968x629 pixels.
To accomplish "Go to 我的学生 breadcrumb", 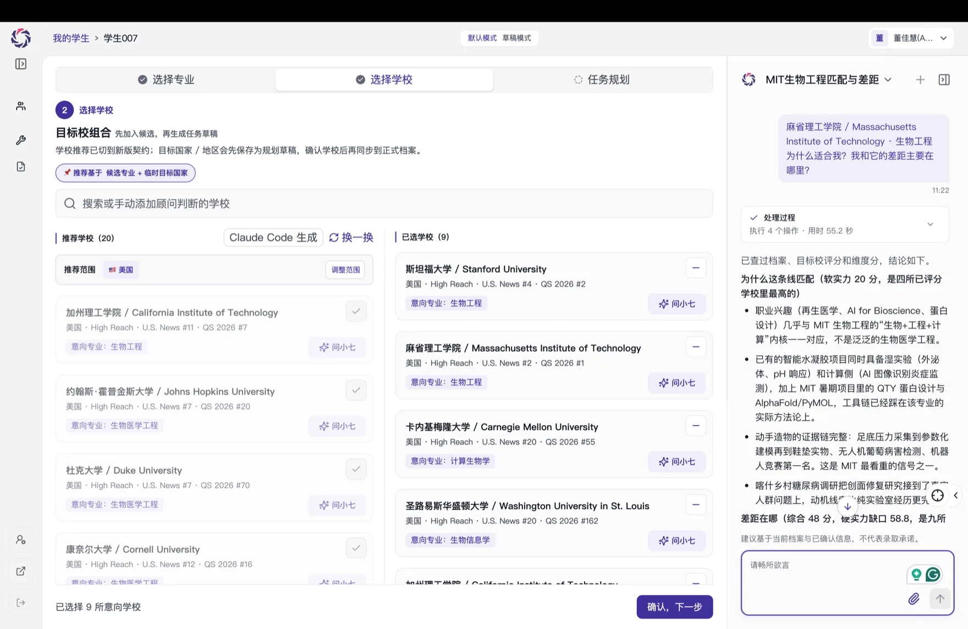I will (x=71, y=38).
